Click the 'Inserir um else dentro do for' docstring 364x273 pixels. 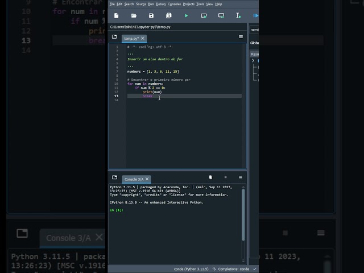click(x=155, y=59)
